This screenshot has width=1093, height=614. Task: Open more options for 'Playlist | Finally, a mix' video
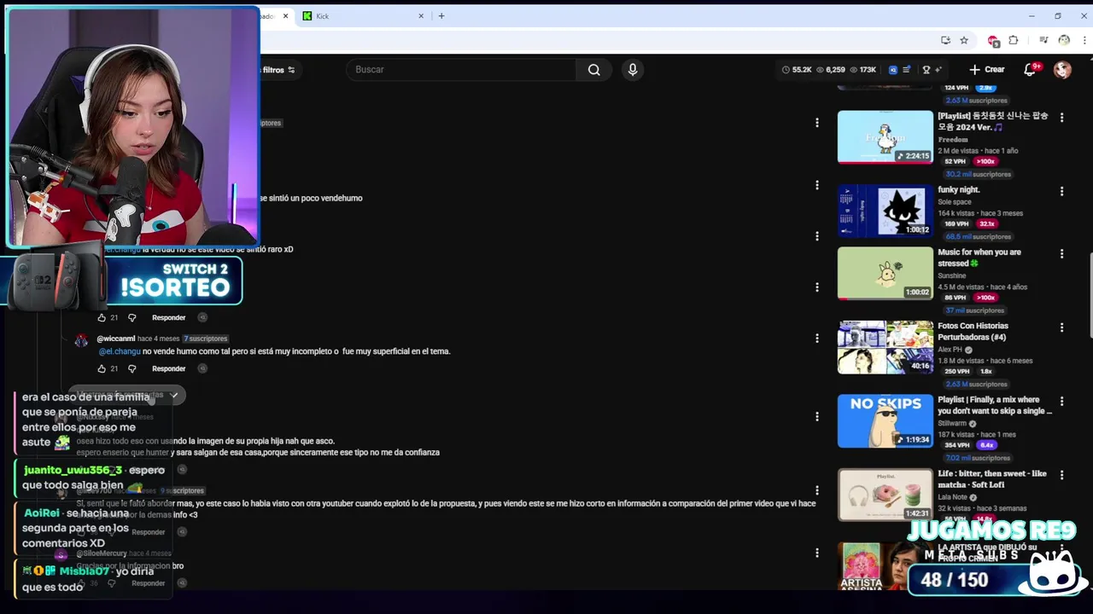tap(1062, 401)
